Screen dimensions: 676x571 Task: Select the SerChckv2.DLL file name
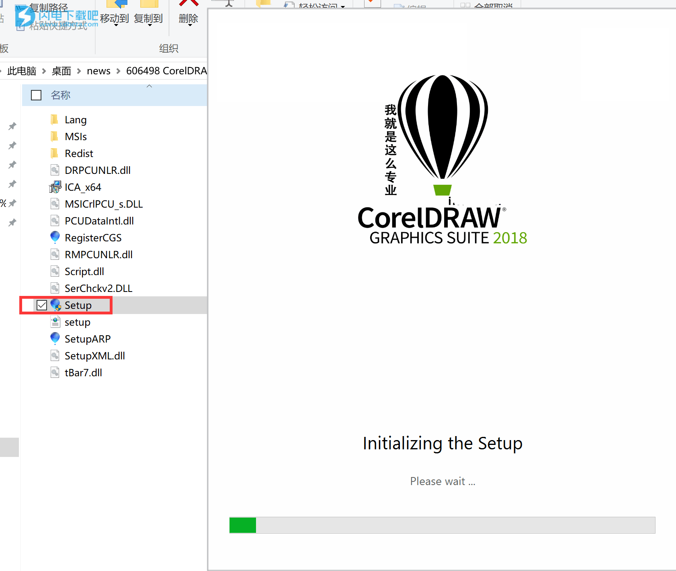[98, 288]
